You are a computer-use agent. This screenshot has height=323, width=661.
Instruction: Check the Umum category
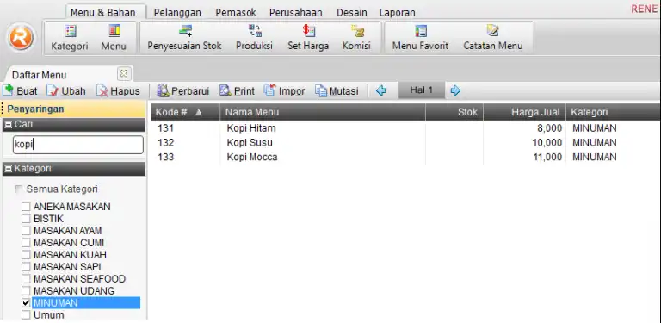pyautogui.click(x=26, y=315)
